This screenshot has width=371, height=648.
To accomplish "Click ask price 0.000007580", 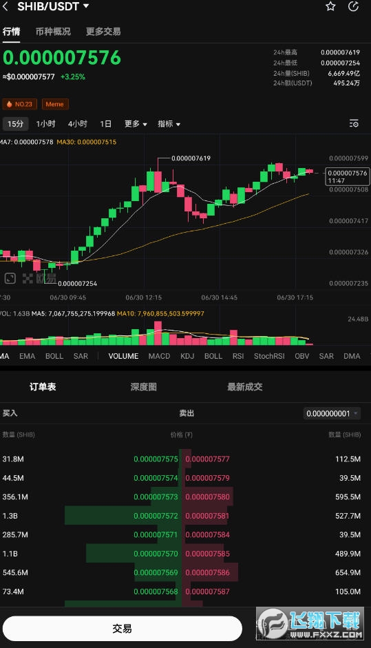I will (207, 497).
